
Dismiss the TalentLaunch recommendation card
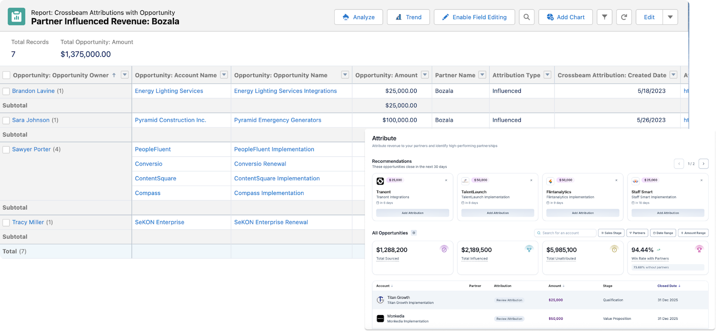tap(531, 180)
